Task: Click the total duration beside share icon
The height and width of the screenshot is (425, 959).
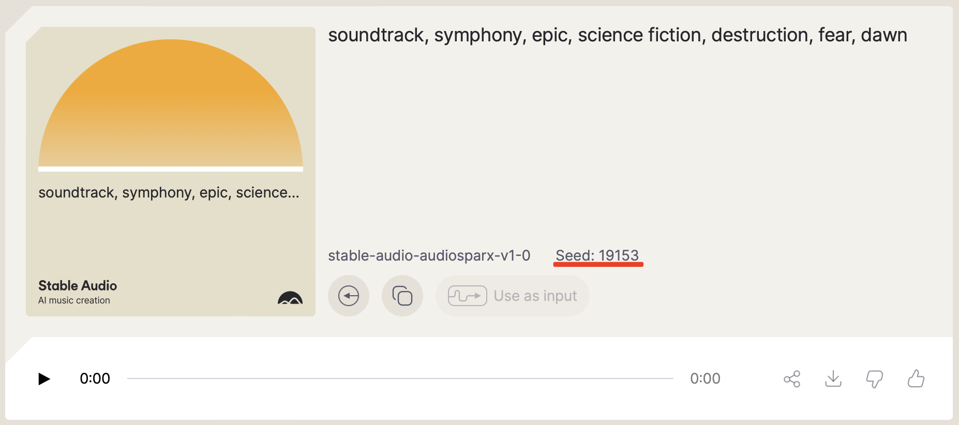Action: coord(705,378)
